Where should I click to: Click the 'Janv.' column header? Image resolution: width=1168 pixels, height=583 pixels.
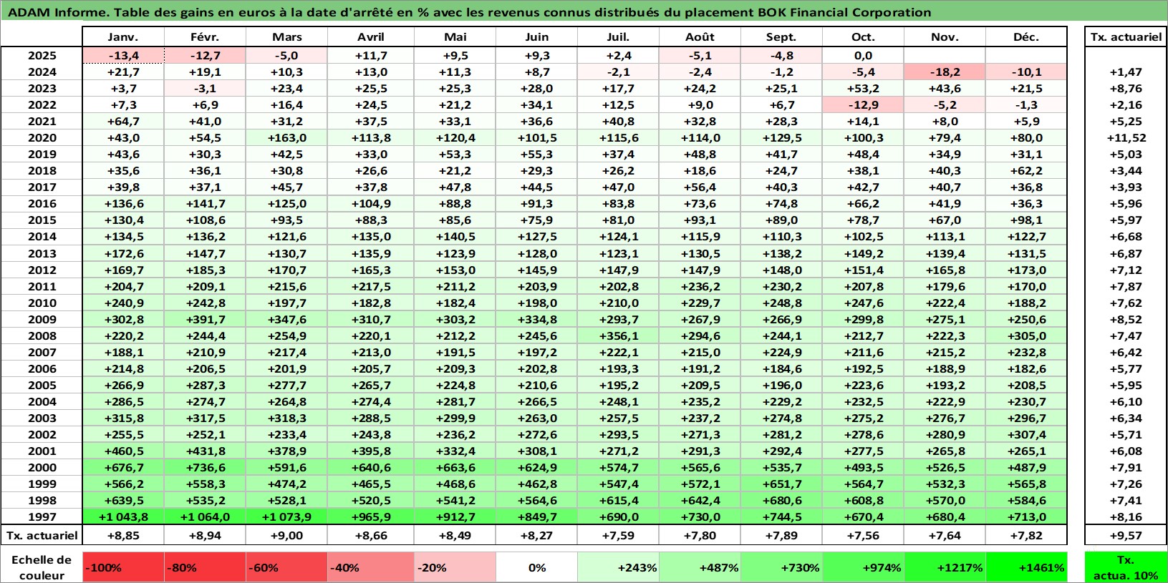pos(123,37)
